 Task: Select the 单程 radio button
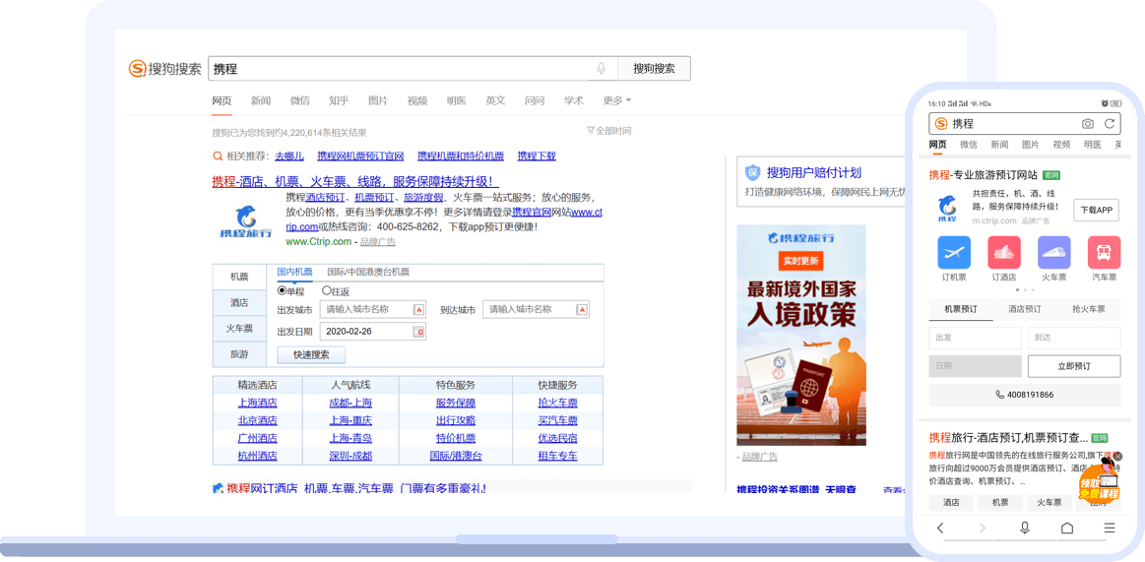(x=282, y=290)
